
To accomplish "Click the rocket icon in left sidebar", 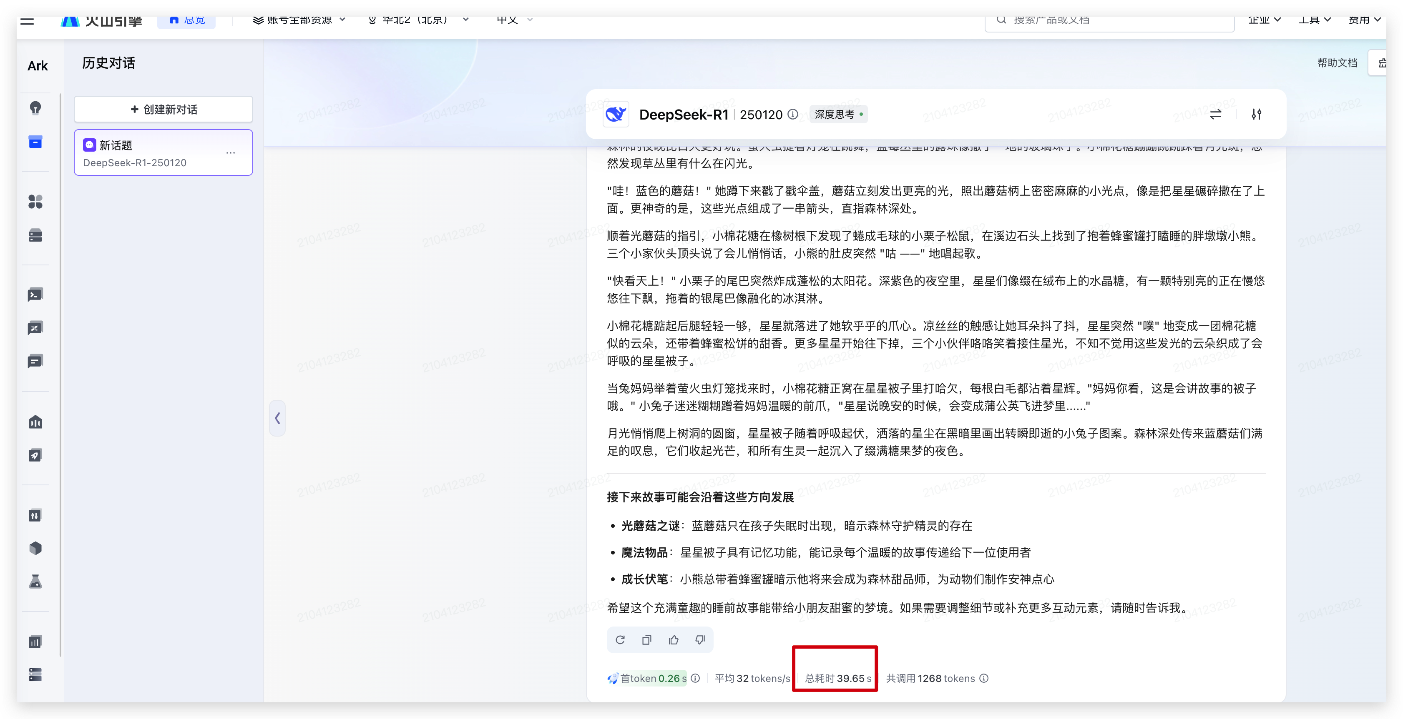I will [35, 455].
